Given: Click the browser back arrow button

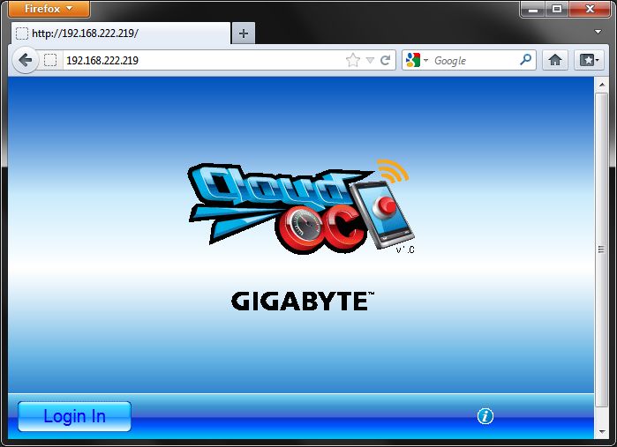Looking at the screenshot, I should pos(26,60).
